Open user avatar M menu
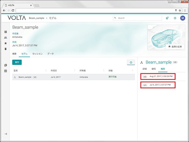The image size is (189, 142). [x=183, y=18]
